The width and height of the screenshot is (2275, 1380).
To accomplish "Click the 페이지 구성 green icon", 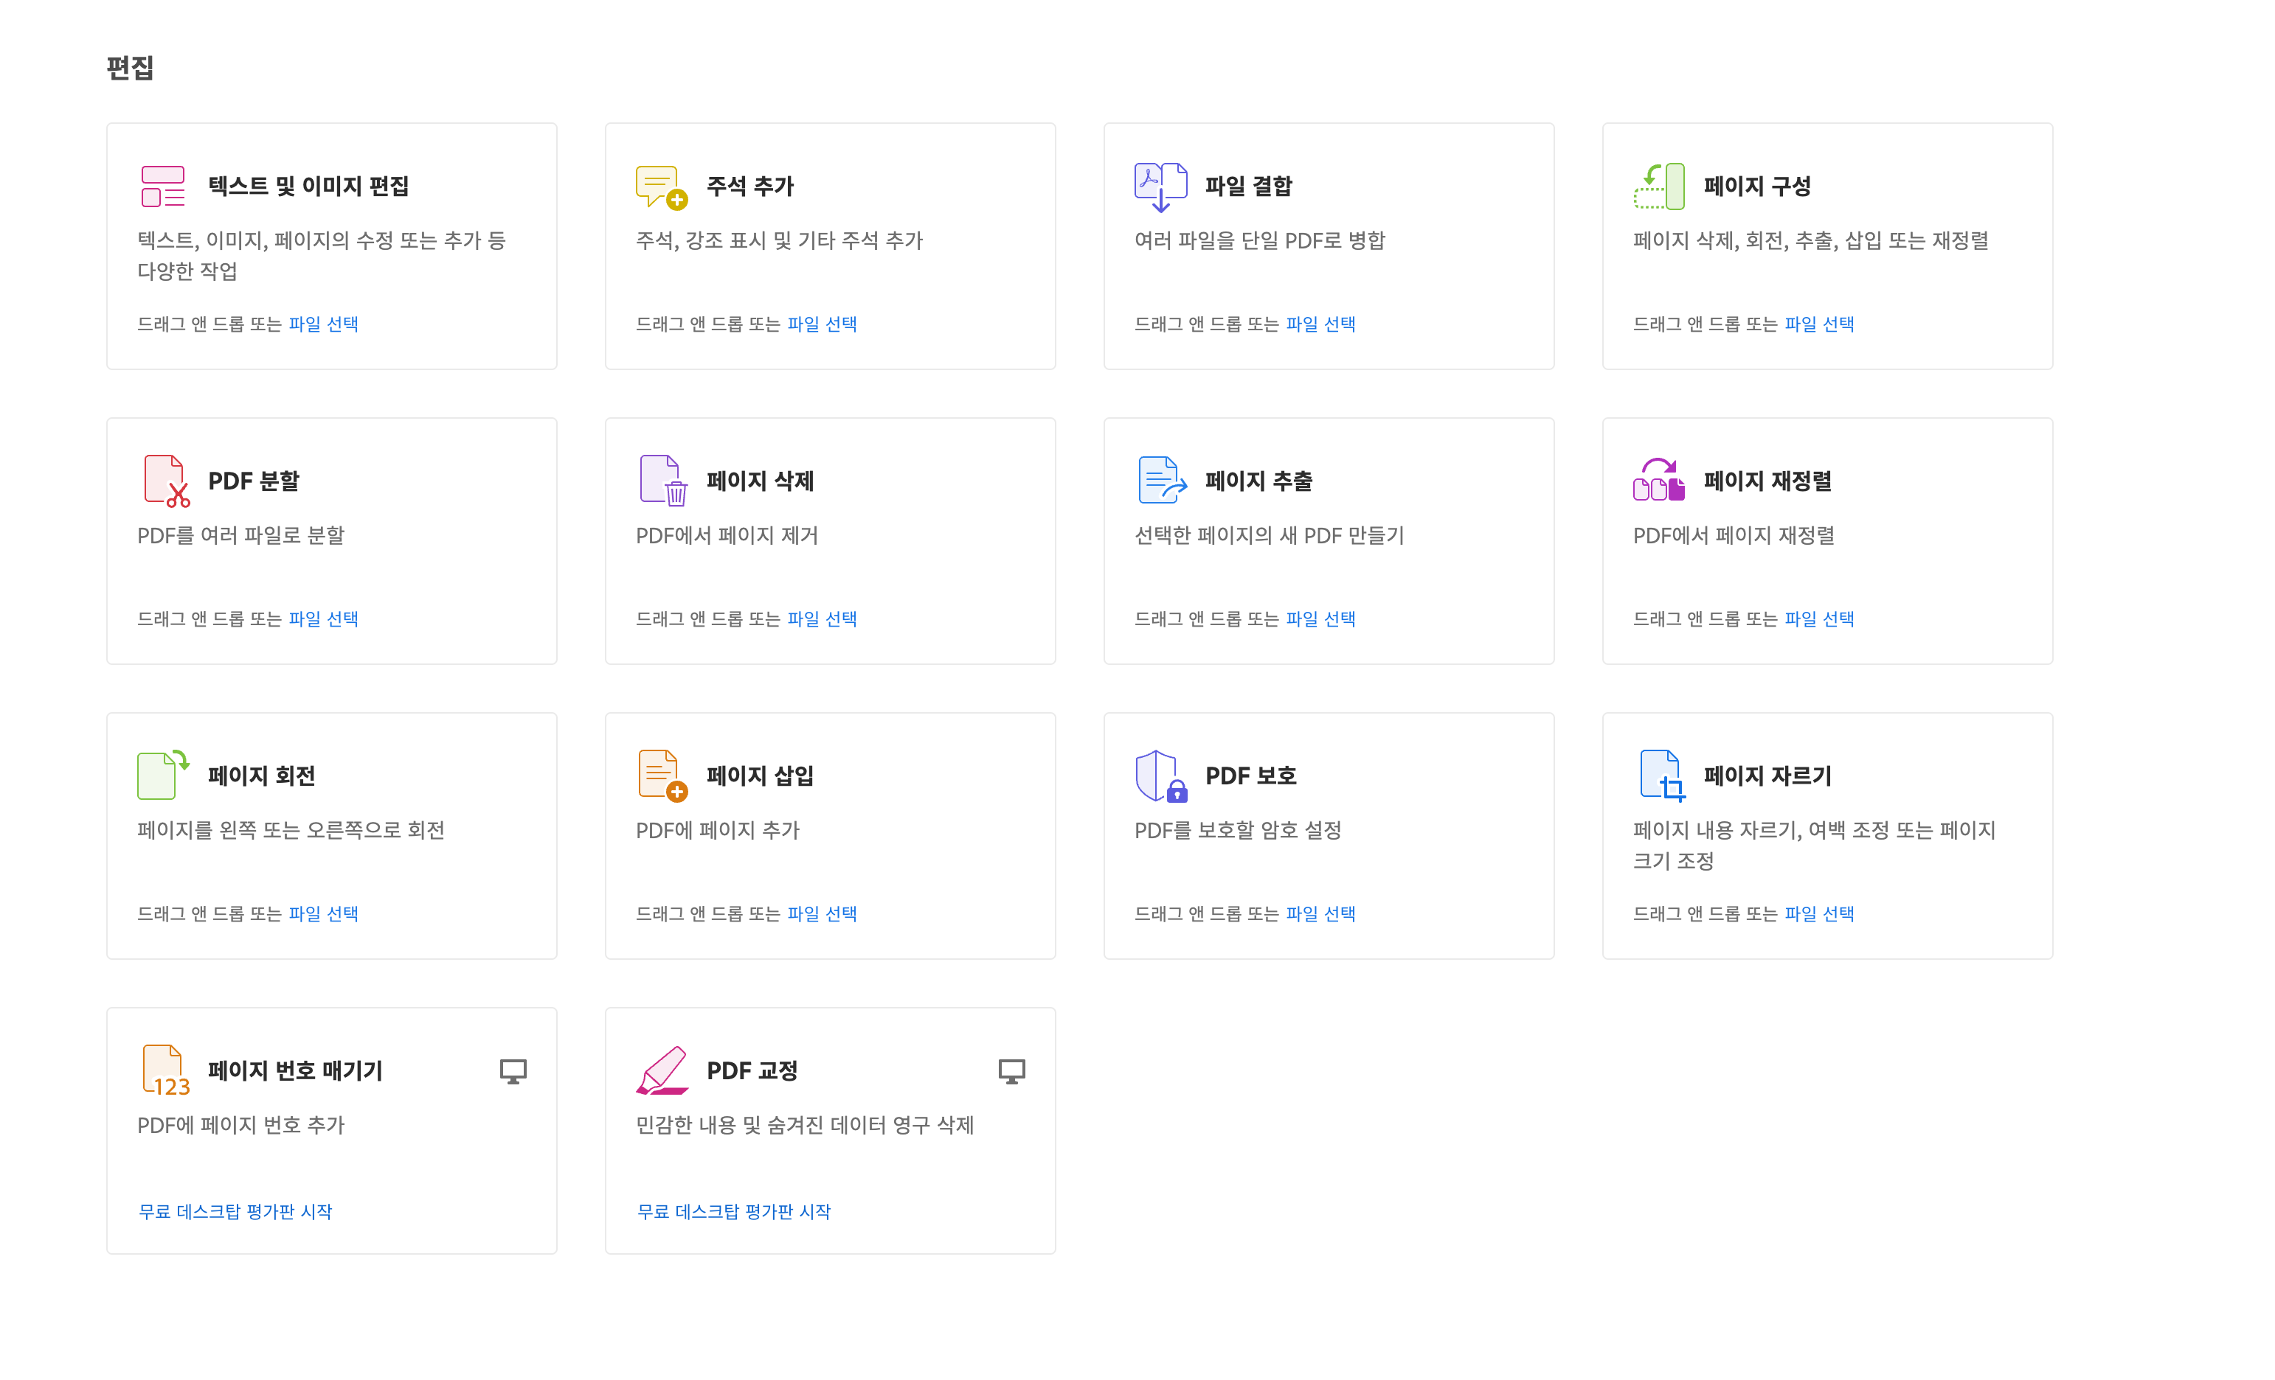I will 1659,187.
